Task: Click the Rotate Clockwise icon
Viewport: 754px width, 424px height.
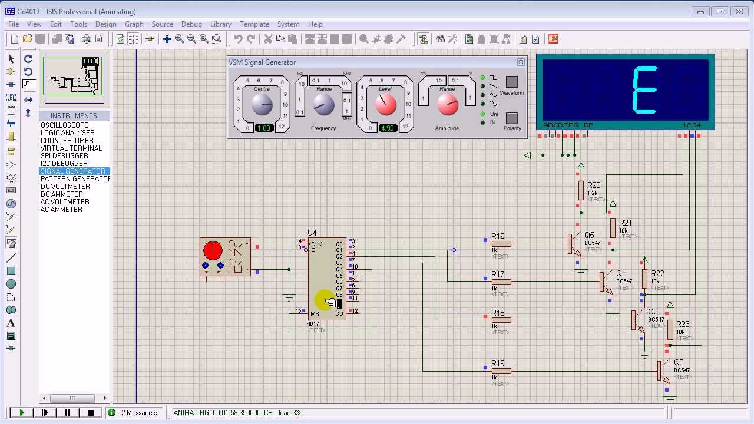Action: point(28,59)
